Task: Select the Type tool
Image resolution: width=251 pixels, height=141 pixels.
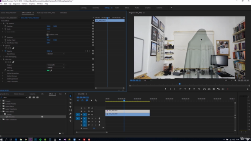Action: (x=71, y=121)
